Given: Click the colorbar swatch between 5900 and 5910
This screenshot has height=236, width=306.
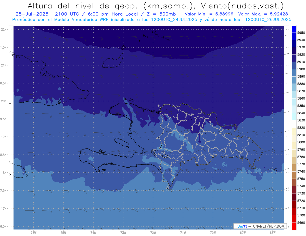Looking at the screenshot, I should [x=294, y=65].
